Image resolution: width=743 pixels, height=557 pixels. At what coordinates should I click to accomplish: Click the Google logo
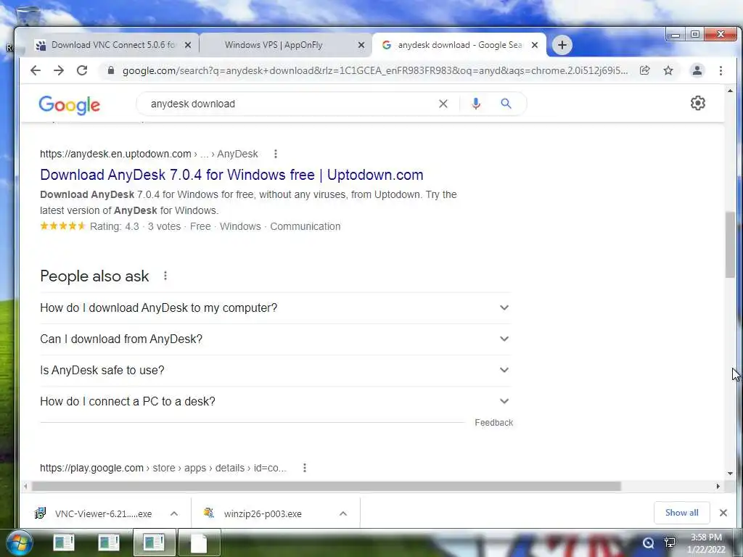[x=69, y=105]
